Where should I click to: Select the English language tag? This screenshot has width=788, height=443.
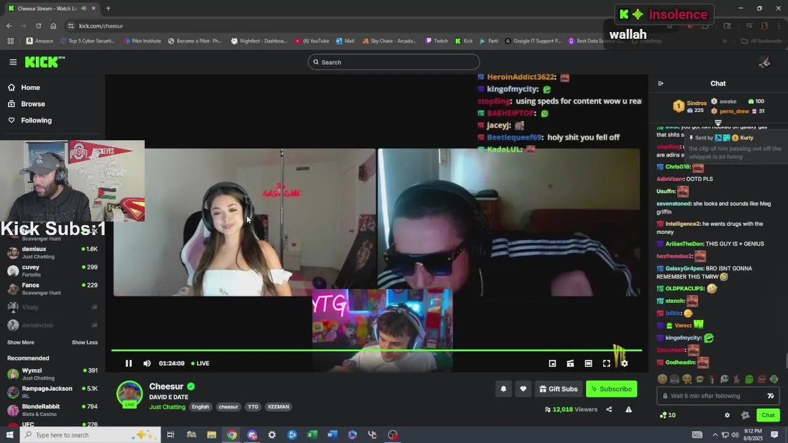(x=200, y=407)
